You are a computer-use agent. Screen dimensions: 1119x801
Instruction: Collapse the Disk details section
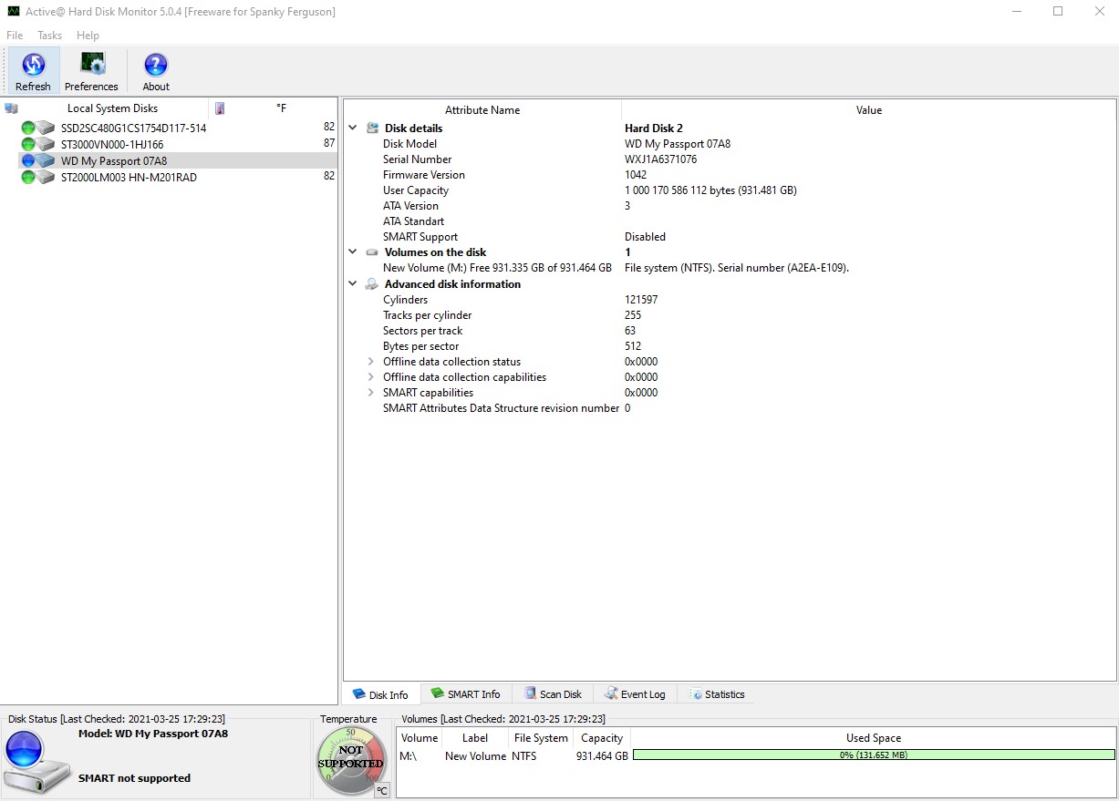coord(353,128)
